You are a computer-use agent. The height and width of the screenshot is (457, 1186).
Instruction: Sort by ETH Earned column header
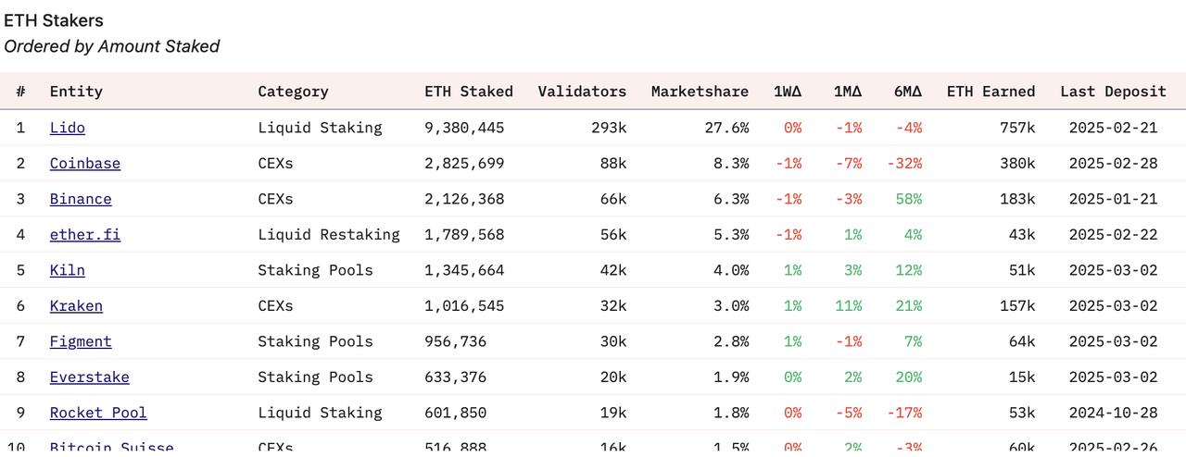(990, 92)
